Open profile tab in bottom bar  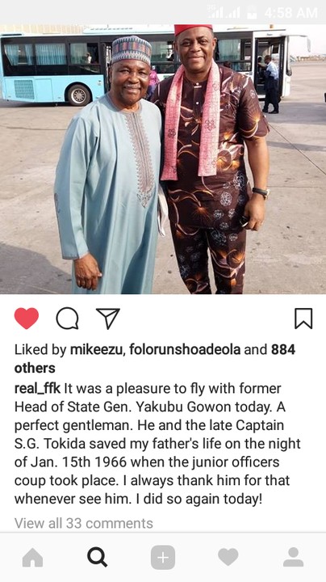(x=294, y=558)
